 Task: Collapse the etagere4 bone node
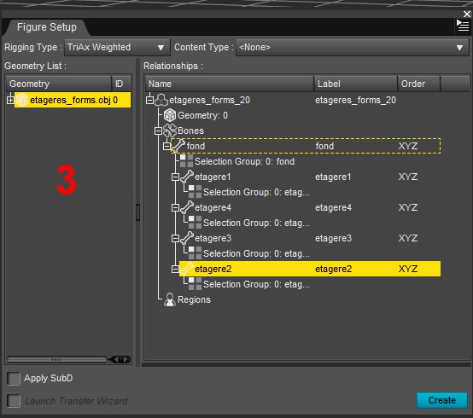[x=175, y=207]
